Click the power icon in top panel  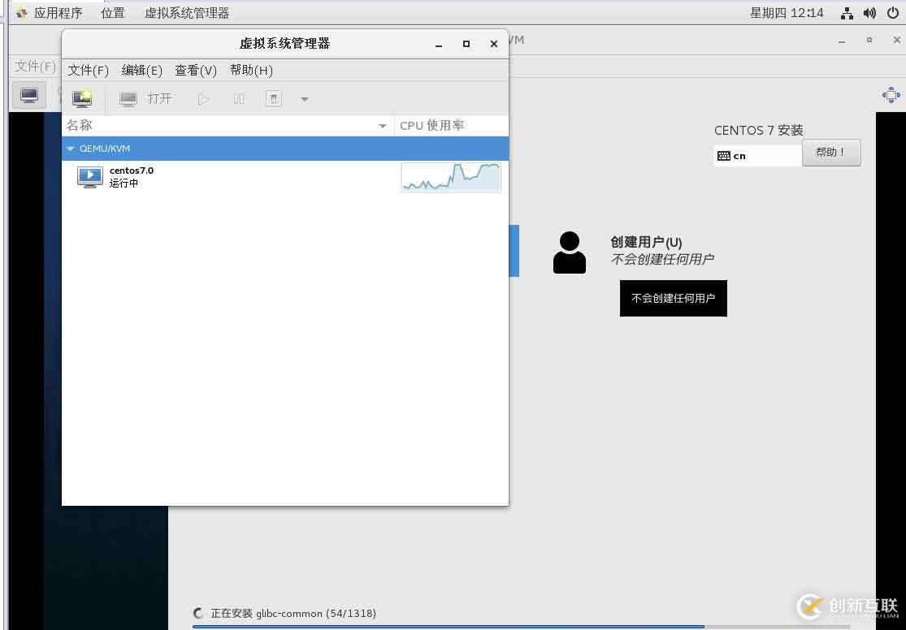[x=892, y=13]
